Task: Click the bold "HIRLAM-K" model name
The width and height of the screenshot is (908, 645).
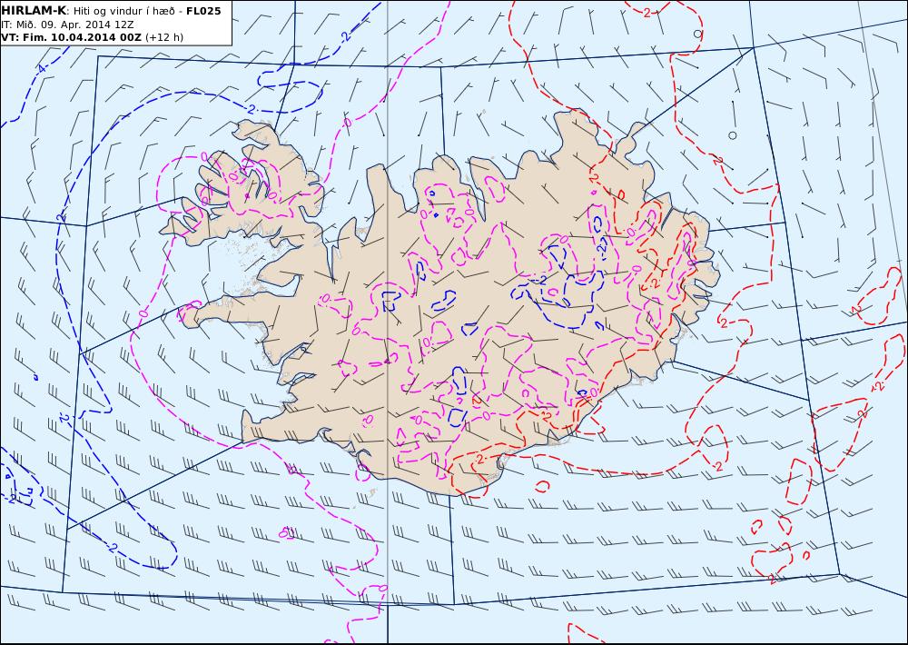Action: pos(33,11)
